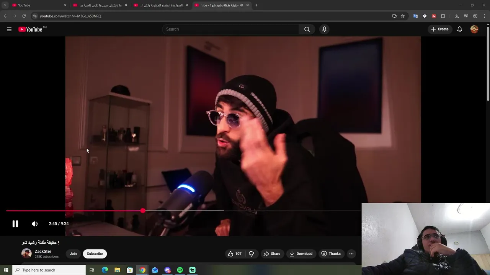Open Microsoft Store from taskbar
The width and height of the screenshot is (490, 275).
[x=130, y=270]
